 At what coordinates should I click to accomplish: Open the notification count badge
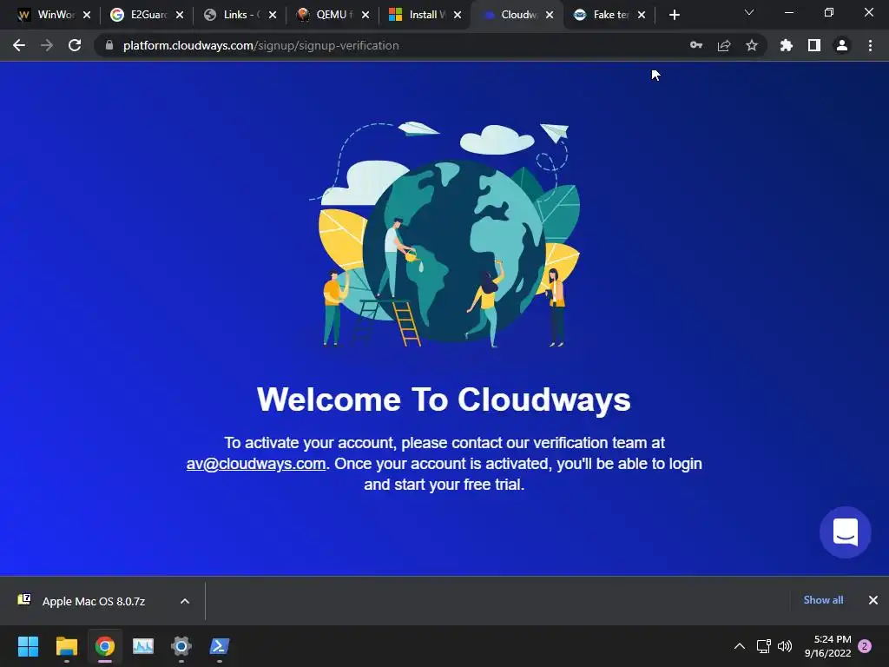(x=865, y=646)
